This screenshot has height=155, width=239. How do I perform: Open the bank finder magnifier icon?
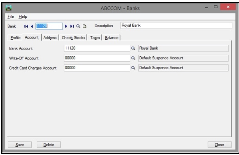(x=78, y=26)
